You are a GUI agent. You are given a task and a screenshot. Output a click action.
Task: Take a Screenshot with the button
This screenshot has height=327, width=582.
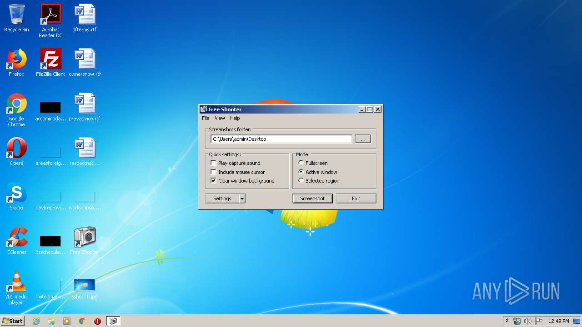click(x=312, y=198)
